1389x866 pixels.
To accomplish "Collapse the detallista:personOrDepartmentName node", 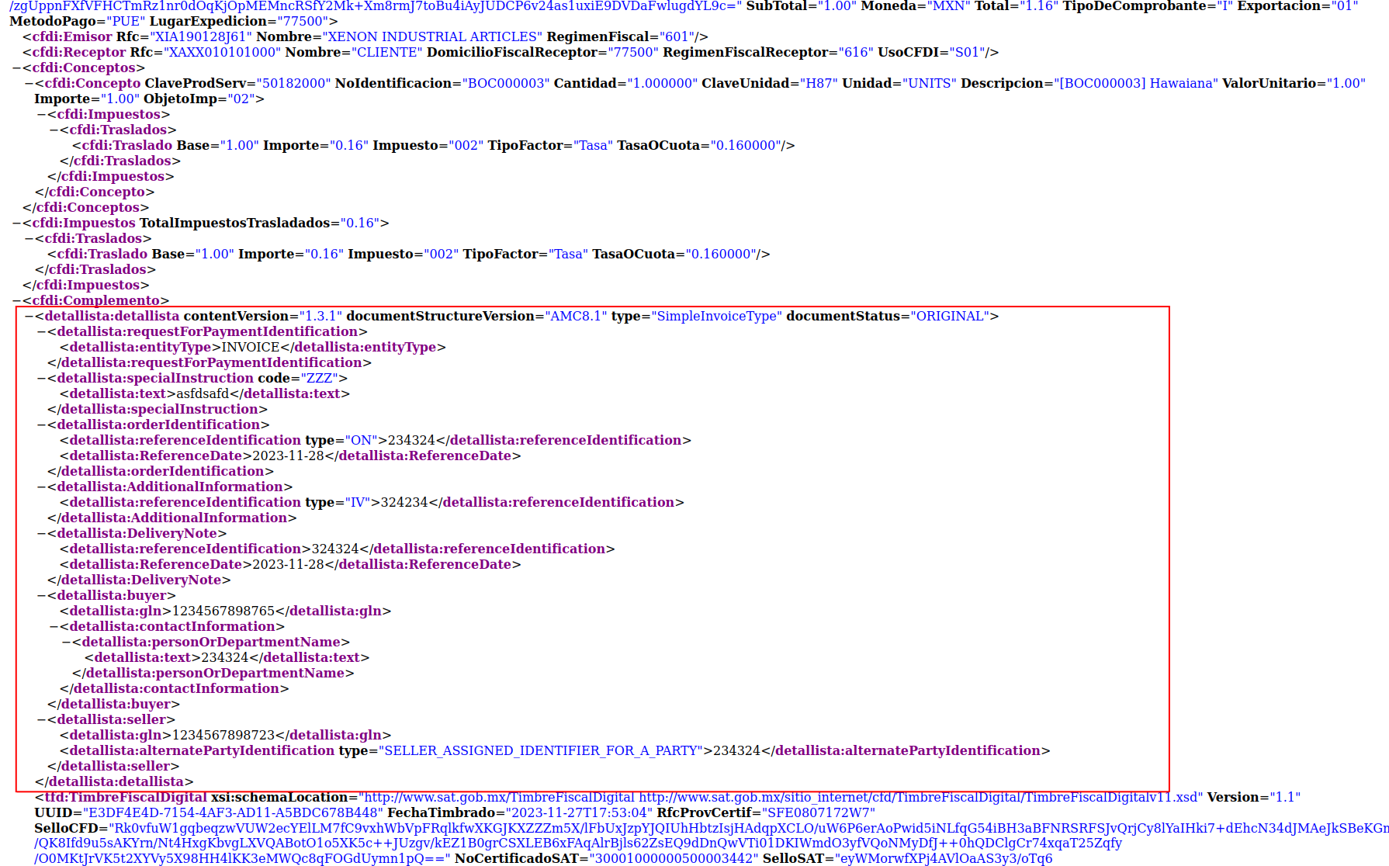I will [x=66, y=643].
